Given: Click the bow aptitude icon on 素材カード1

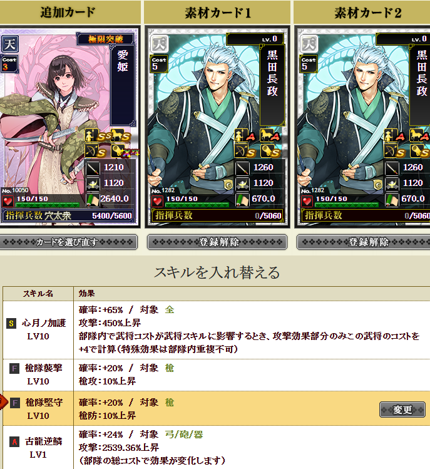Looking at the screenshot, I should point(241,151).
